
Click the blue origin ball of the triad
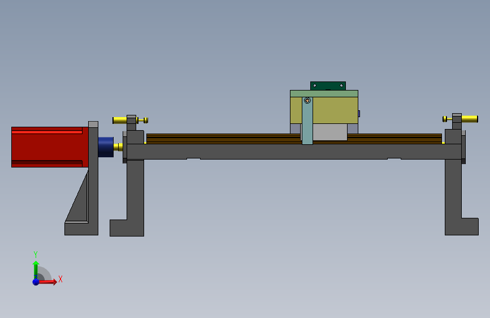[x=36, y=282]
